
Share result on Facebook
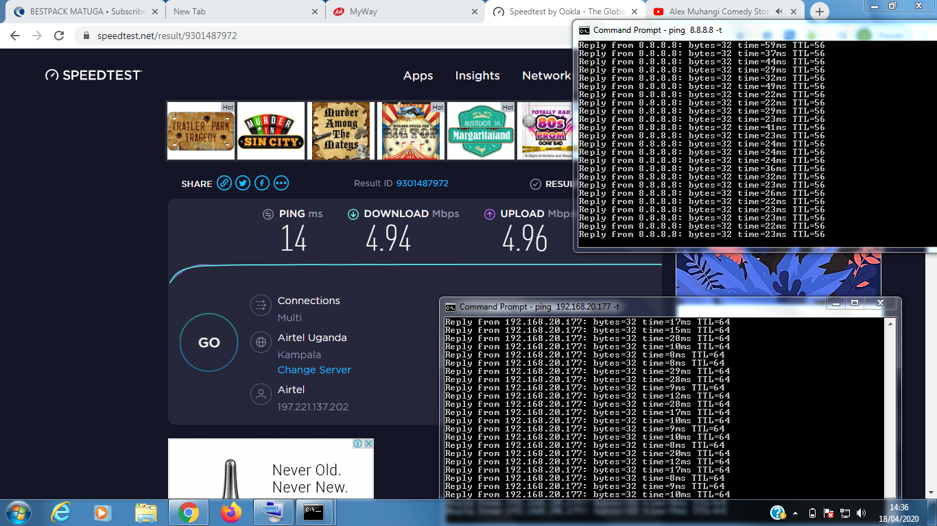[x=262, y=184]
